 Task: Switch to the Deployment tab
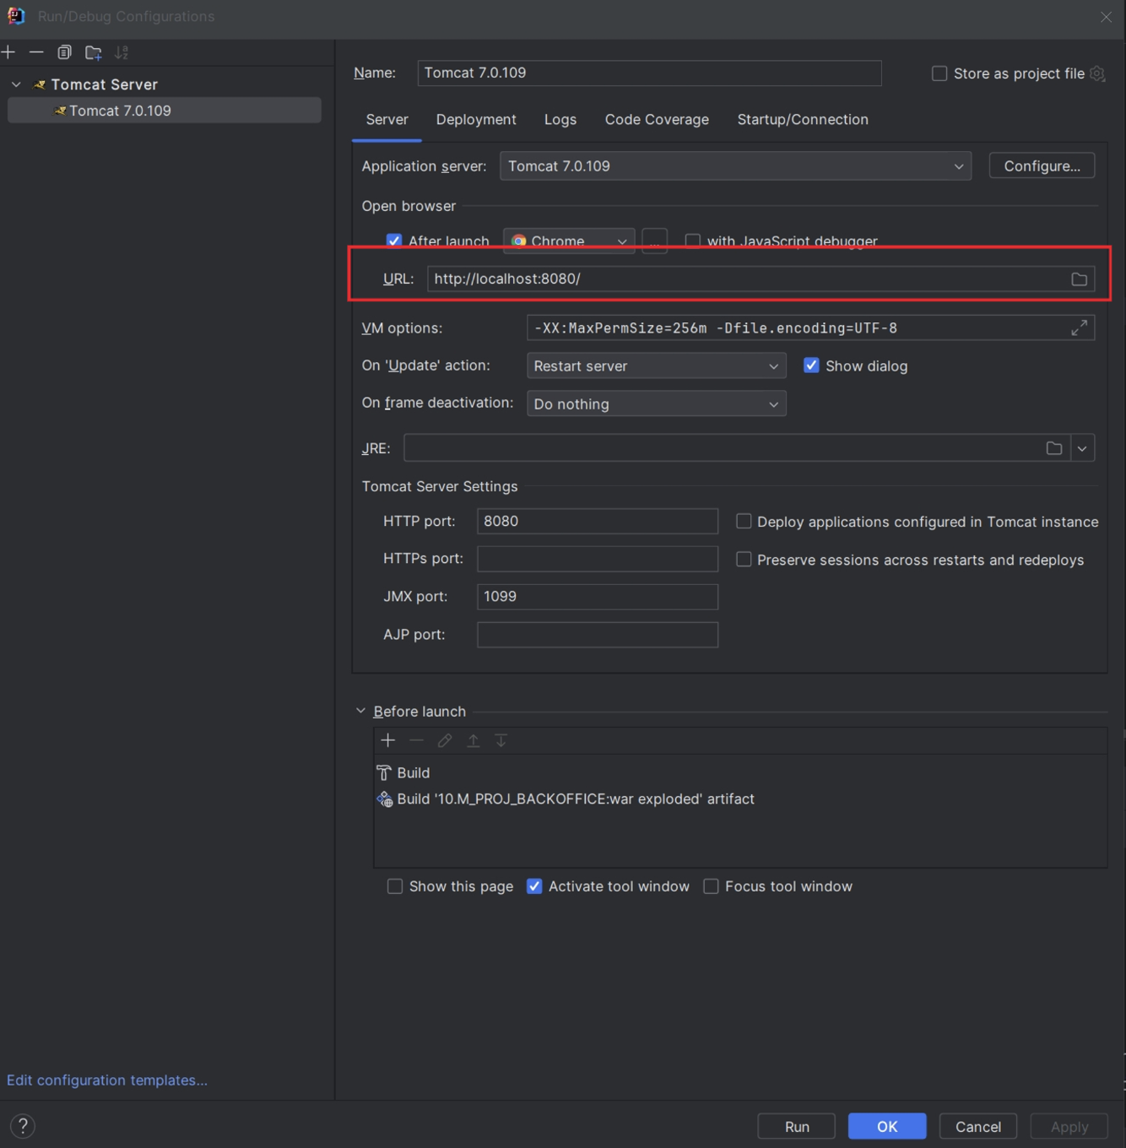pos(476,119)
